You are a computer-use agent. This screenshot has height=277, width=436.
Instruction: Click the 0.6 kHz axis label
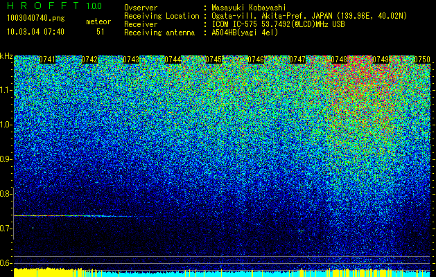tap(5, 263)
